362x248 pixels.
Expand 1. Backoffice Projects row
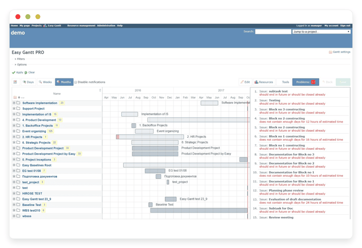tap(14, 125)
